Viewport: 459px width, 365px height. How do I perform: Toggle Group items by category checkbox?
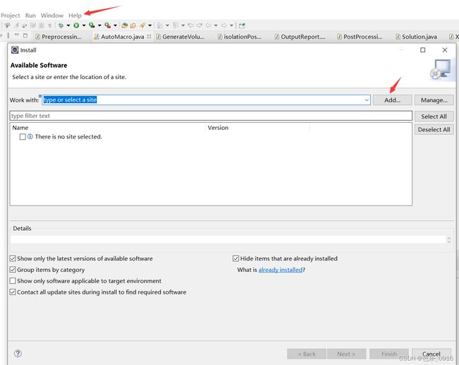(x=13, y=269)
